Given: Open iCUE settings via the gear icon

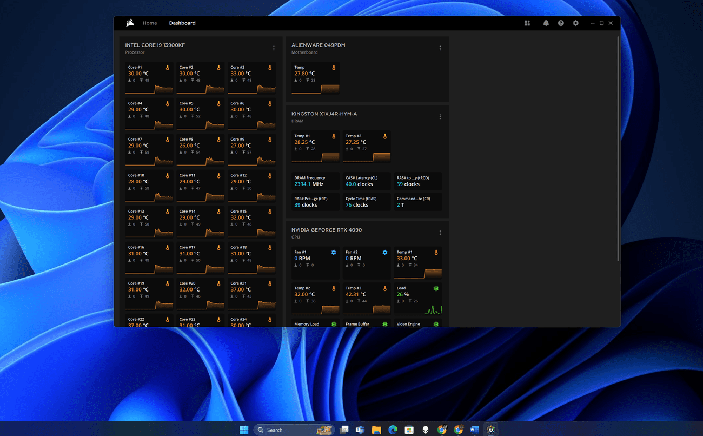Looking at the screenshot, I should tap(575, 23).
